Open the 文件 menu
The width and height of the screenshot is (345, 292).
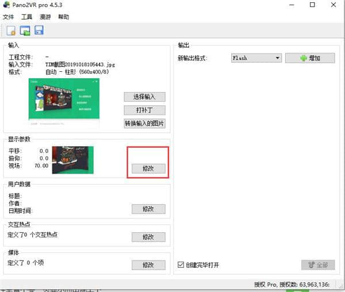[x=8, y=17]
